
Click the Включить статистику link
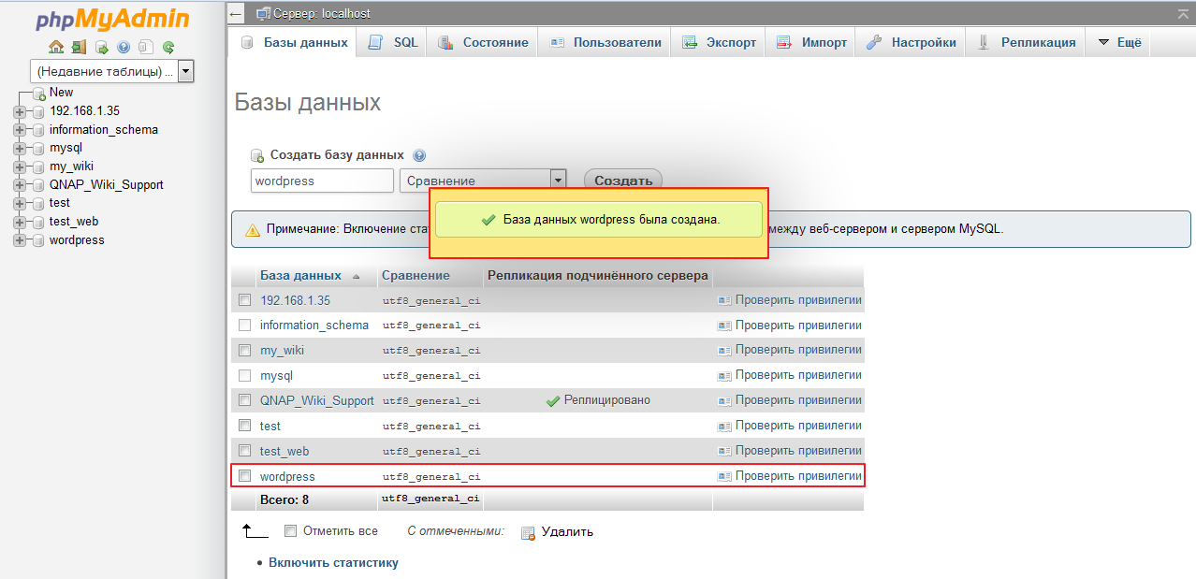point(333,562)
